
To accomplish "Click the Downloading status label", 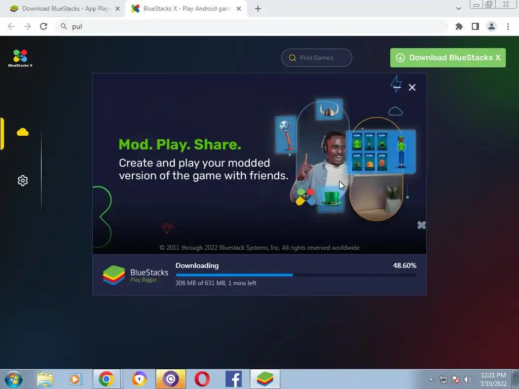I will point(197,265).
